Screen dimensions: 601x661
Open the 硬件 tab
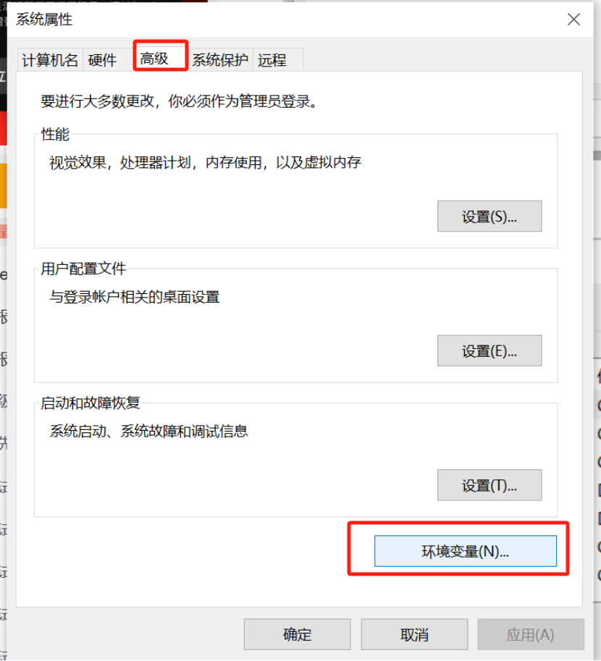[102, 61]
